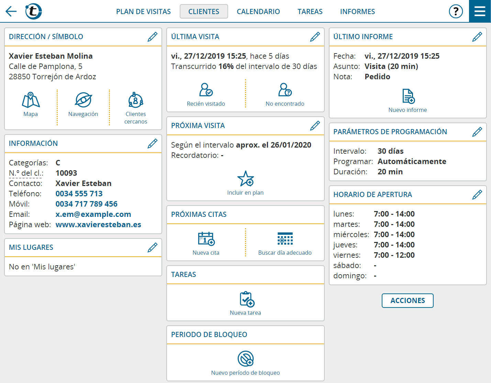
Task: Edit the Información section with pencil
Action: pos(152,143)
